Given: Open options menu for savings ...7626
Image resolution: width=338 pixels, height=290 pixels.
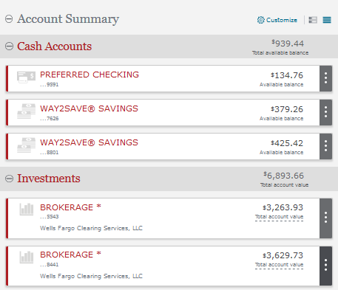Looking at the screenshot, I should [325, 112].
